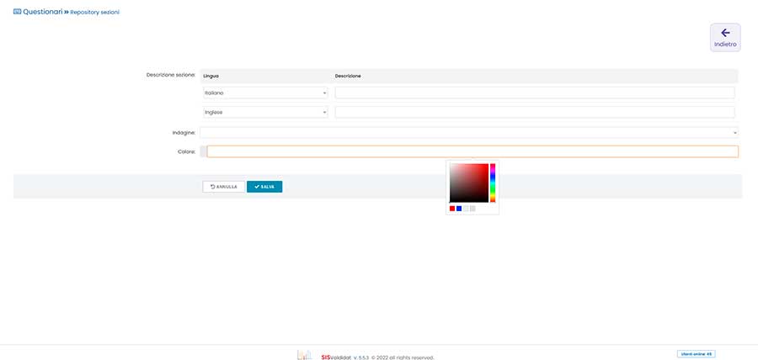
Task: Pick the white preset color swatch
Action: click(x=466, y=209)
